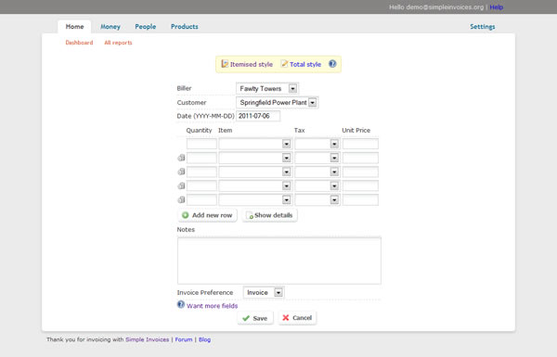Open the Products tab
557x357 pixels.
[185, 27]
